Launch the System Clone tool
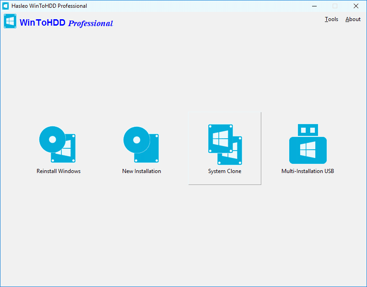The image size is (367, 287). (225, 144)
